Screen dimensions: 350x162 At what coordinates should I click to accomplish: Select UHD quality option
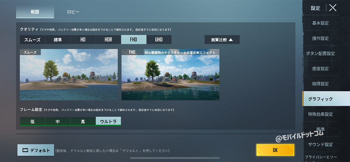pos(159,40)
